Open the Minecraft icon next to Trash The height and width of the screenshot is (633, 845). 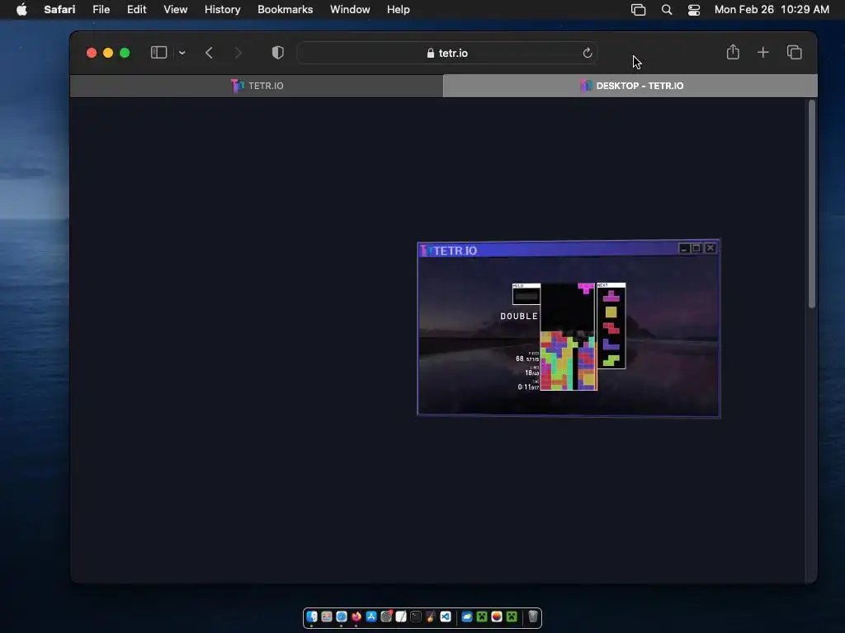click(512, 617)
